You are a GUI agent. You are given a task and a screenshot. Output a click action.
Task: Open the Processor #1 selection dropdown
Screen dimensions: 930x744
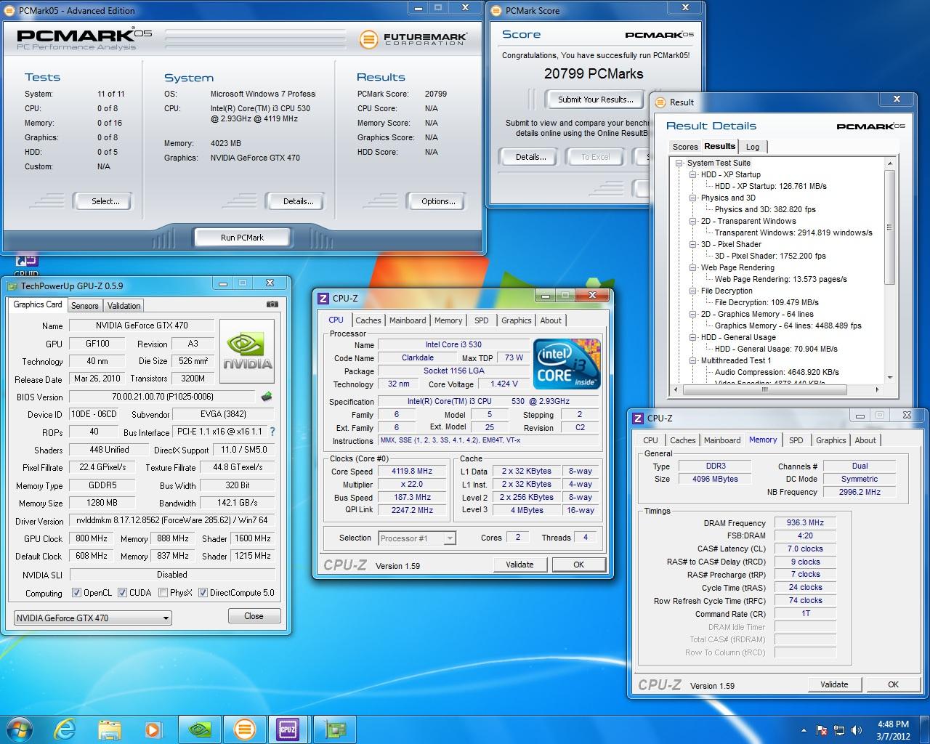tap(416, 538)
